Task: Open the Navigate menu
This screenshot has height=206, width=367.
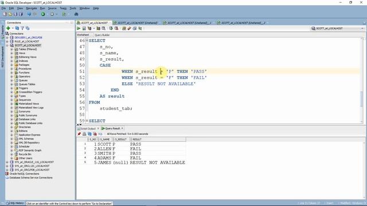Action: [32, 8]
